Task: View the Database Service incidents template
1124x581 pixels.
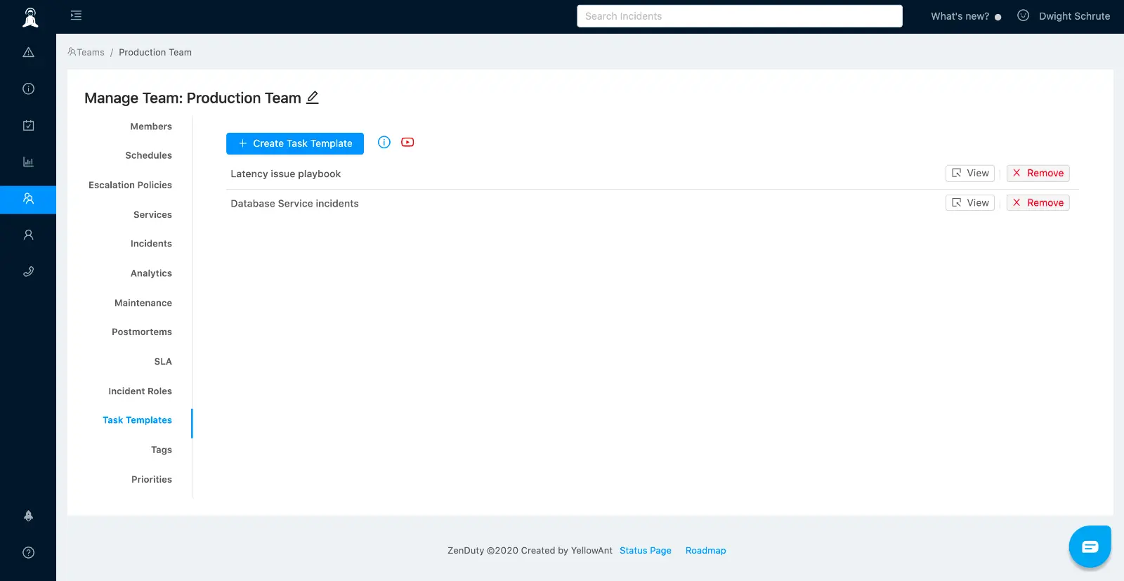Action: click(x=970, y=202)
